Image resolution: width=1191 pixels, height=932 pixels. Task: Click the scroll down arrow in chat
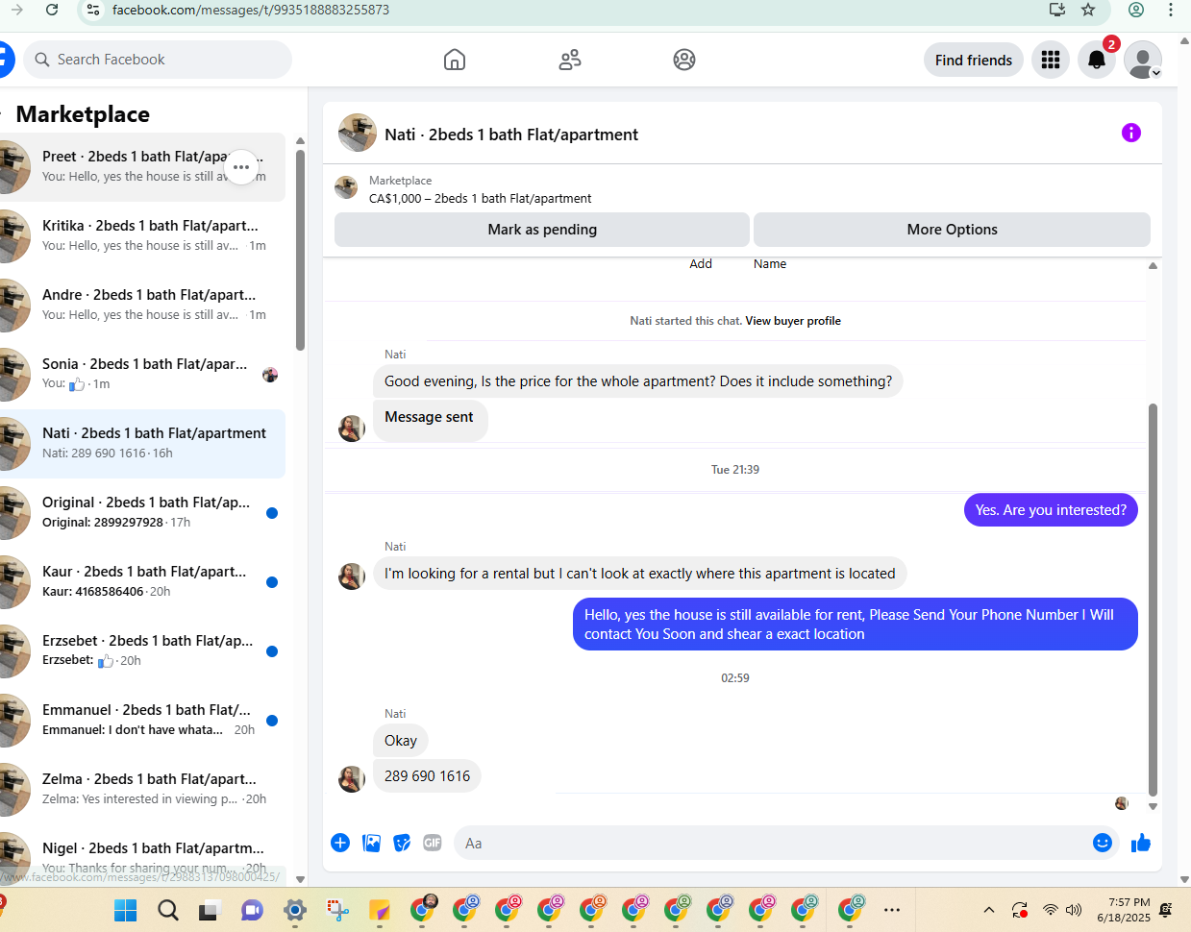(x=1153, y=807)
